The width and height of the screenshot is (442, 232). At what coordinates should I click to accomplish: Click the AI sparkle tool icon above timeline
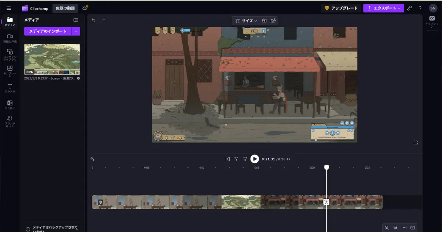(92, 159)
